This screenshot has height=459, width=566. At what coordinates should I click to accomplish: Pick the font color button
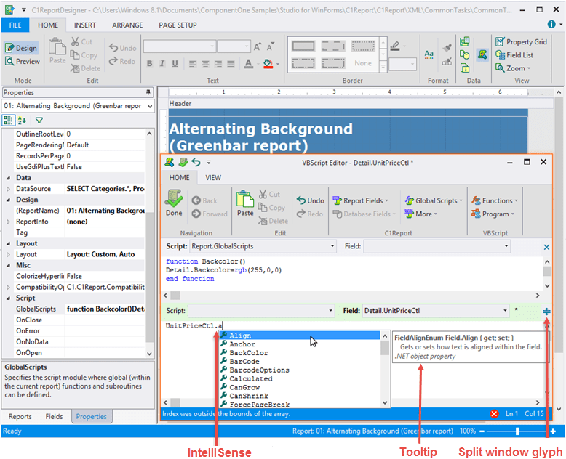point(248,64)
